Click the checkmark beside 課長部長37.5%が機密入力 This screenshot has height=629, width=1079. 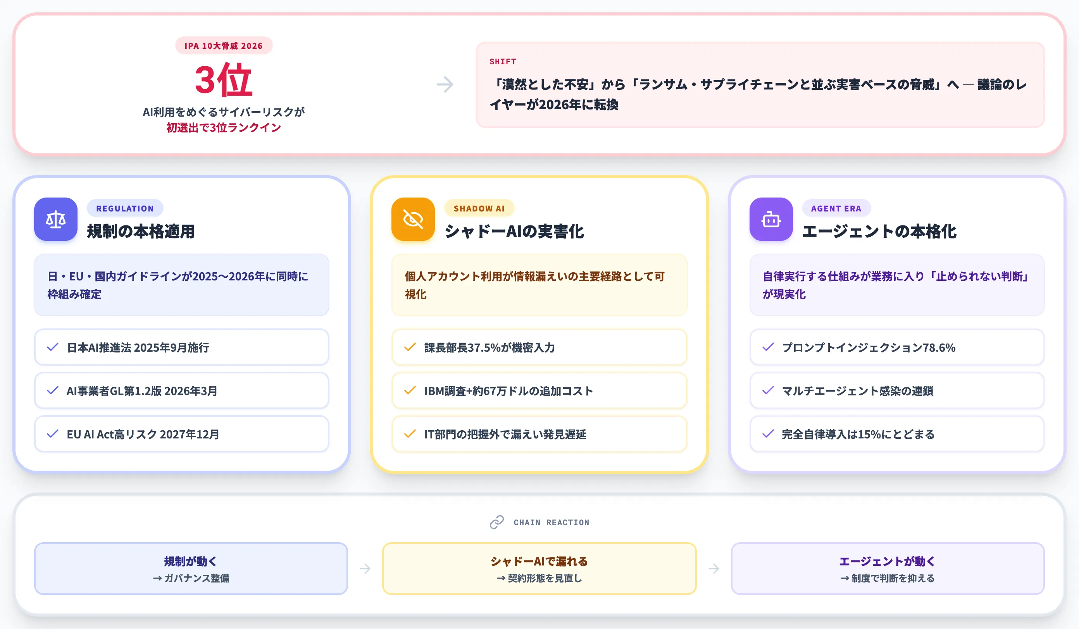(x=410, y=347)
